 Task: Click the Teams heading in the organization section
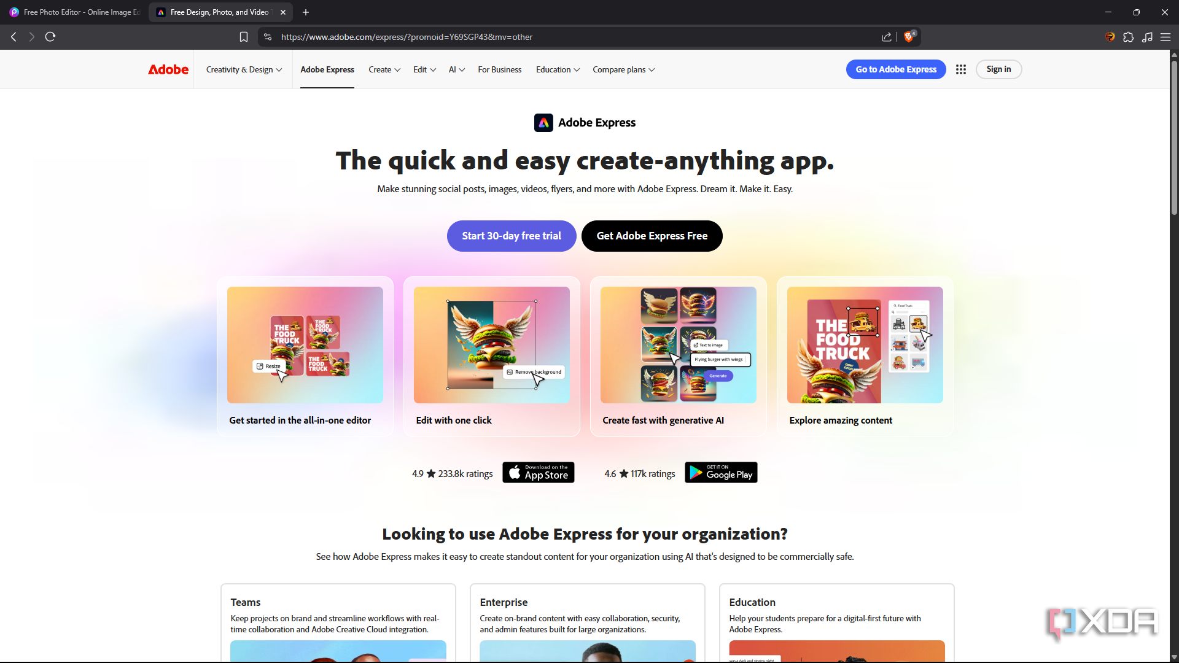click(246, 602)
